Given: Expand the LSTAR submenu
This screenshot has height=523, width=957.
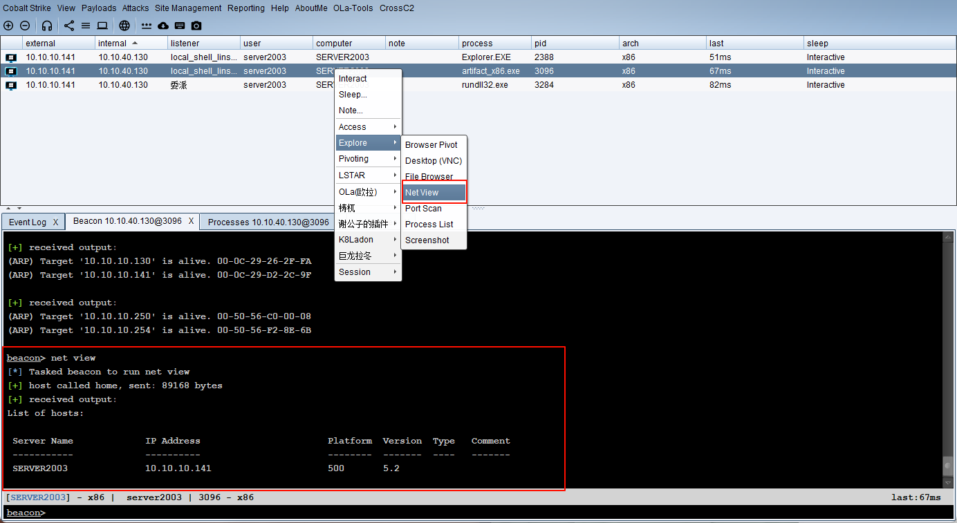Looking at the screenshot, I should [x=368, y=175].
